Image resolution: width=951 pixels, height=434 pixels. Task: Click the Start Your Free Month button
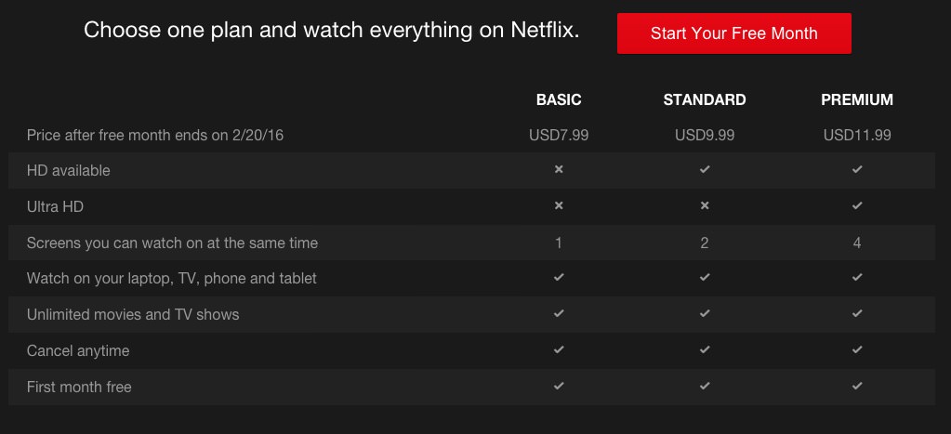point(733,33)
